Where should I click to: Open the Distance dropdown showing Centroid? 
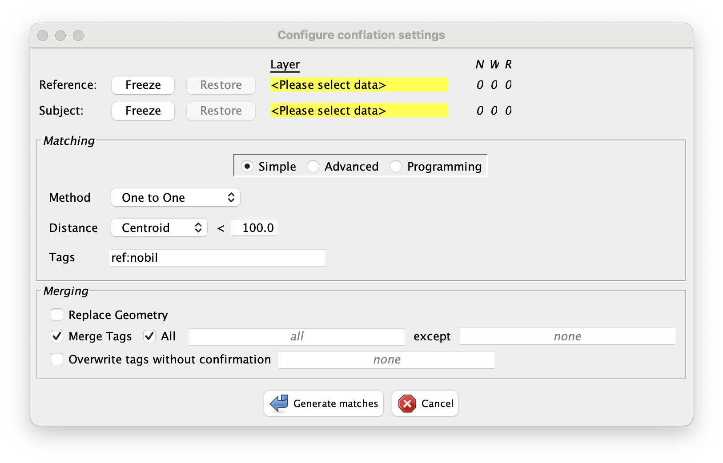159,228
